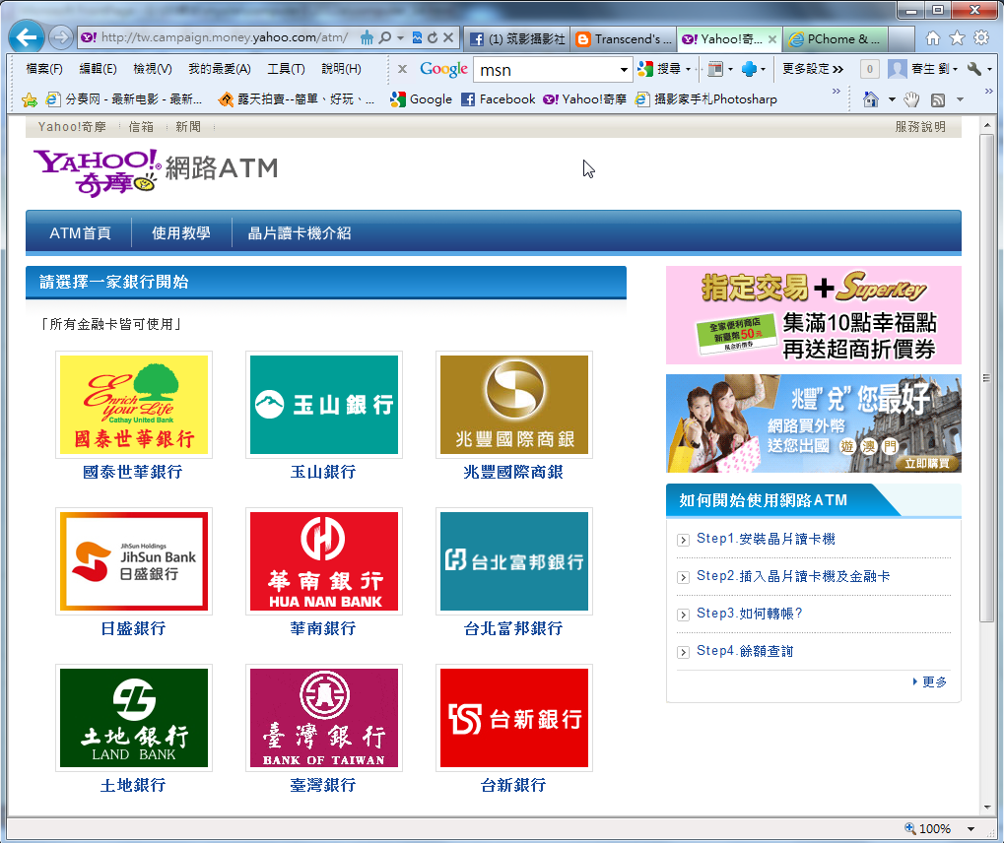Click the Google toolbar page sidebar icon
1004x843 pixels.
pyautogui.click(x=716, y=69)
